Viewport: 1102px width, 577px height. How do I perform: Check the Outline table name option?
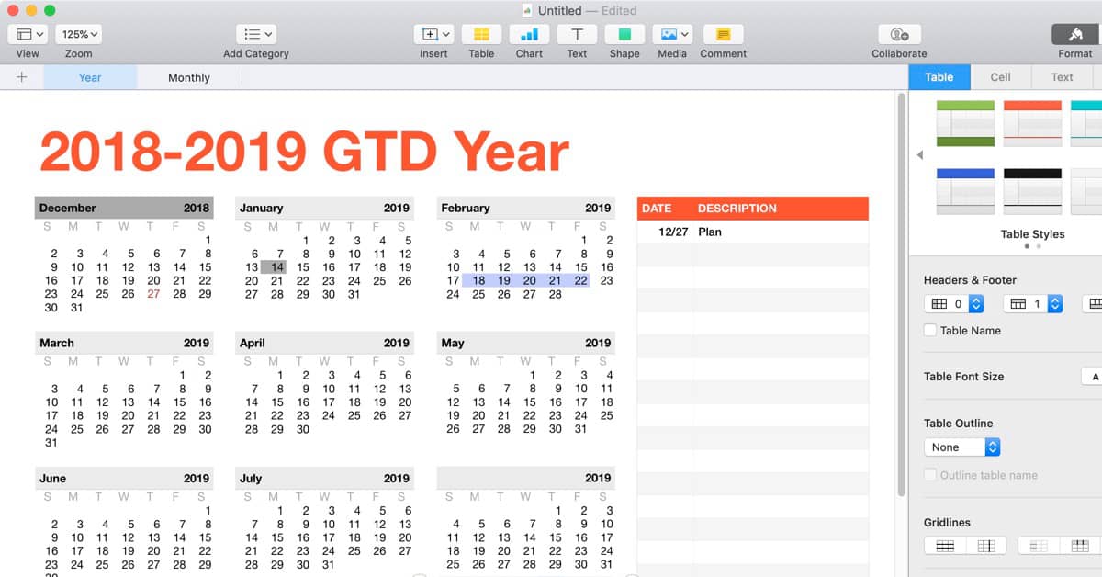(930, 475)
